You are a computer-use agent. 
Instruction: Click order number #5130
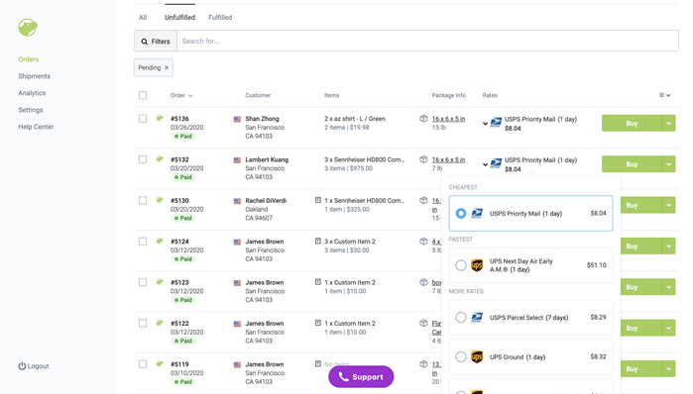coord(179,200)
